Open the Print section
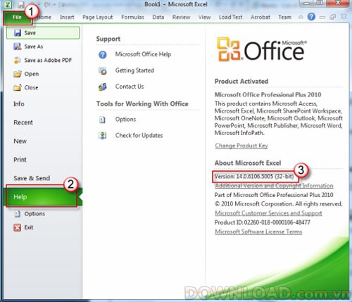The width and height of the screenshot is (352, 302). point(20,160)
